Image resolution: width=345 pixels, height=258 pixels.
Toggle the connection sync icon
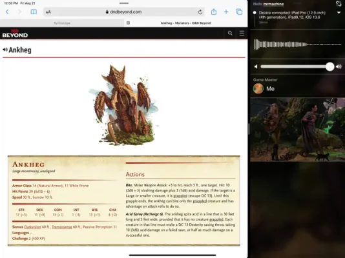pyautogui.click(x=339, y=4)
